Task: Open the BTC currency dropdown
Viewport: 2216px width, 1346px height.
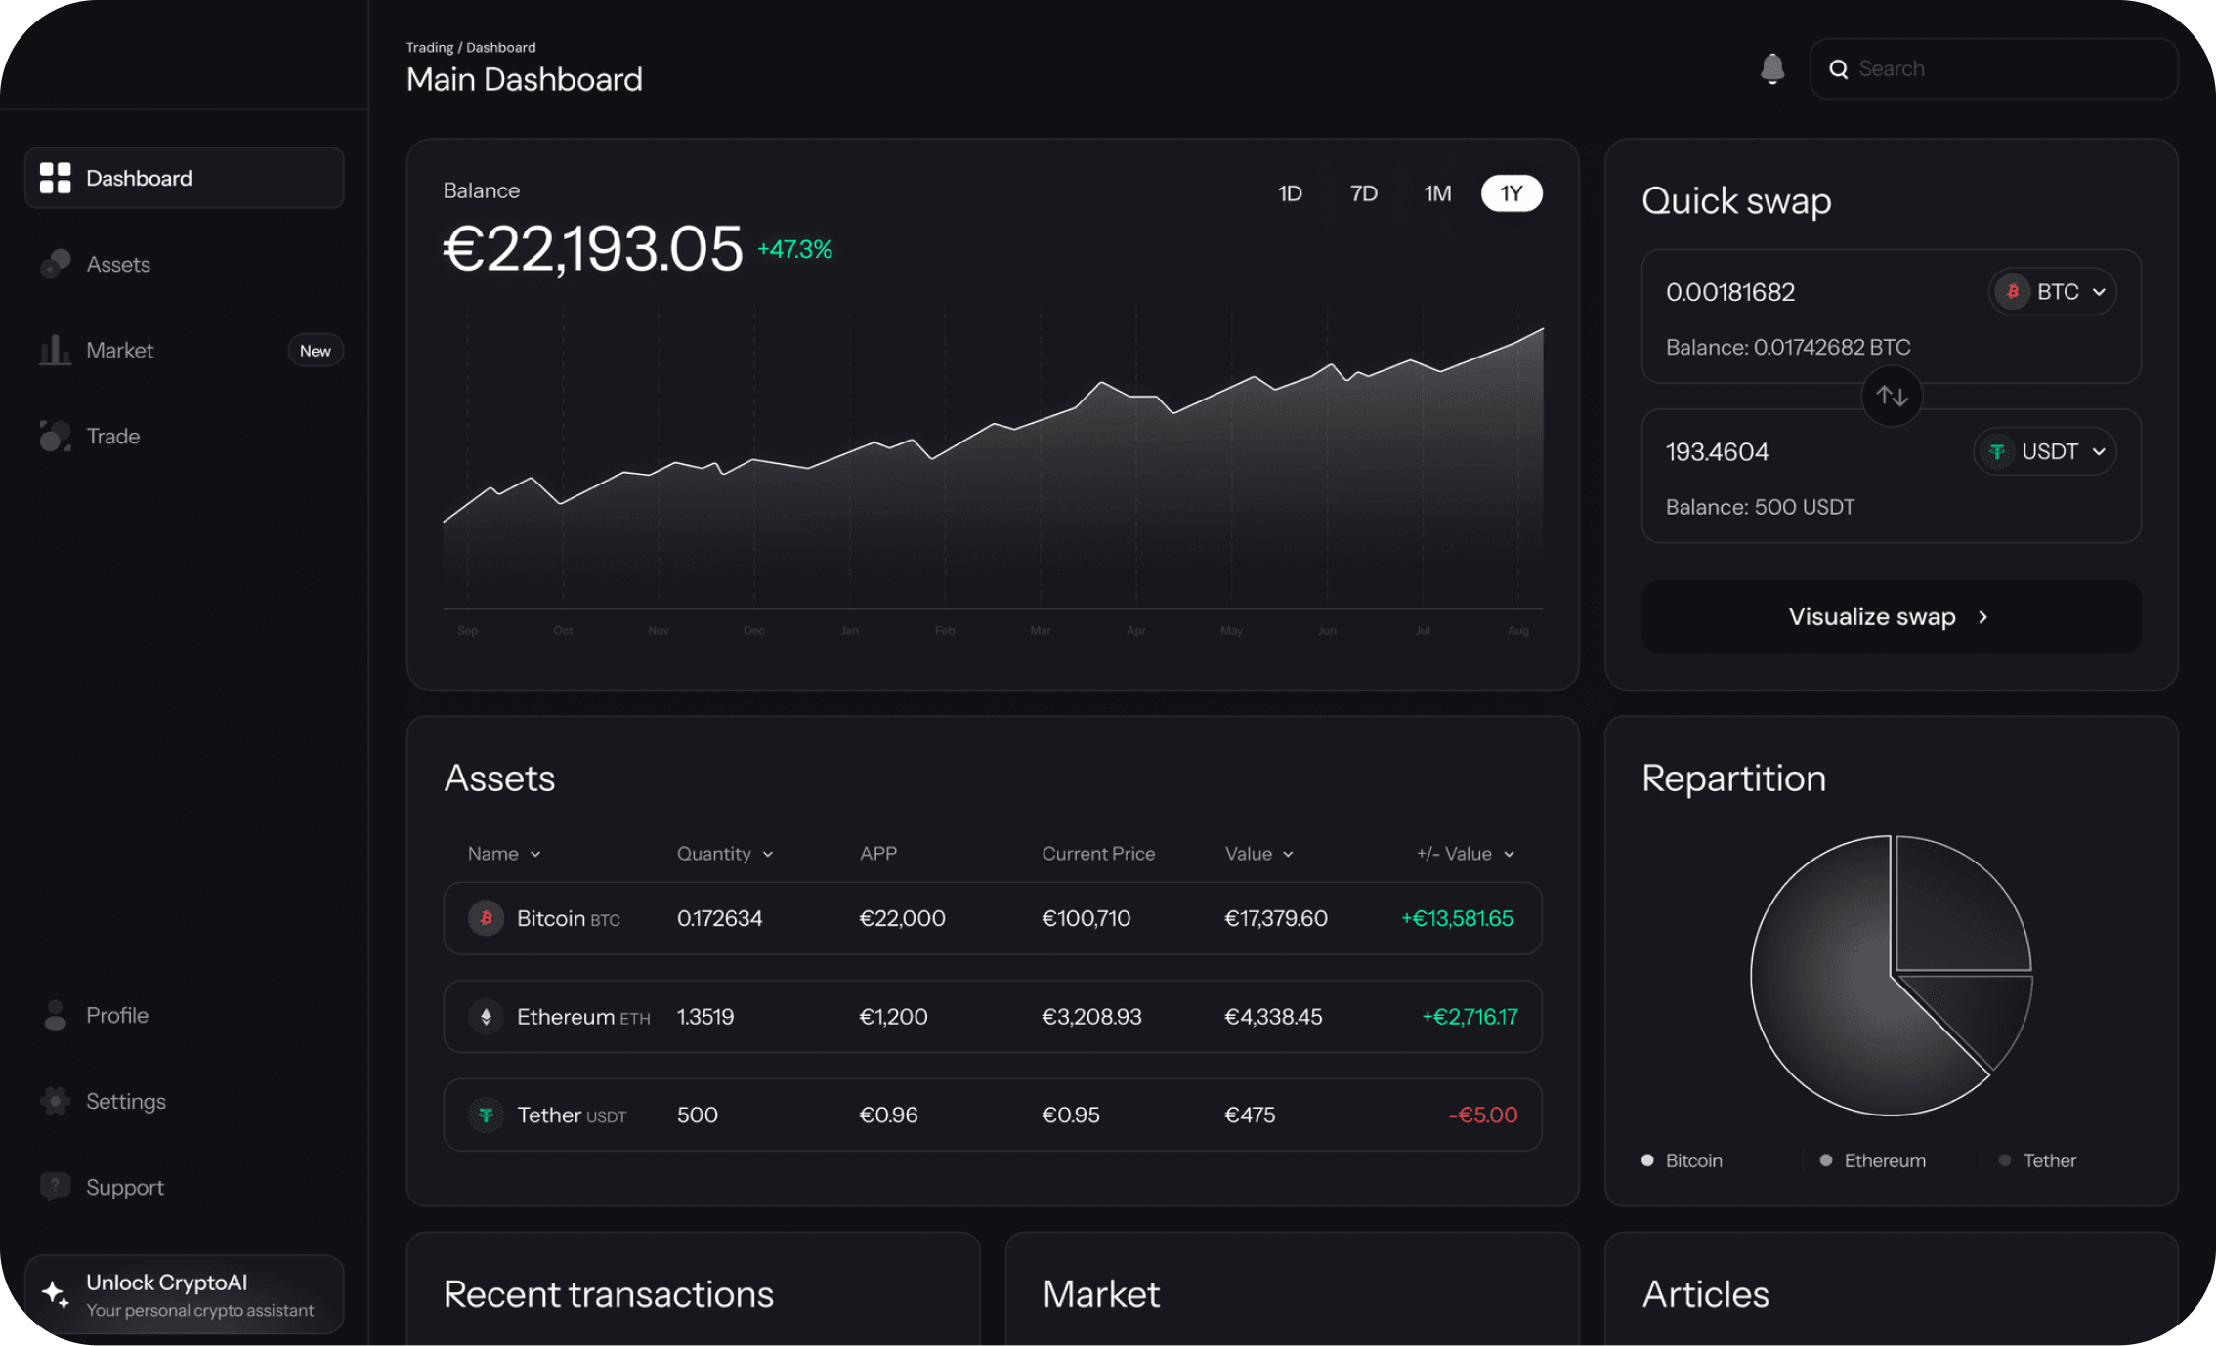Action: (2052, 291)
